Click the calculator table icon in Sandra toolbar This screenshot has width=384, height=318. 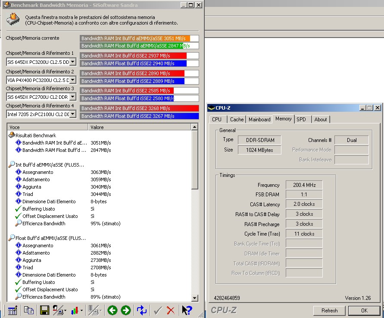[x=12, y=310]
